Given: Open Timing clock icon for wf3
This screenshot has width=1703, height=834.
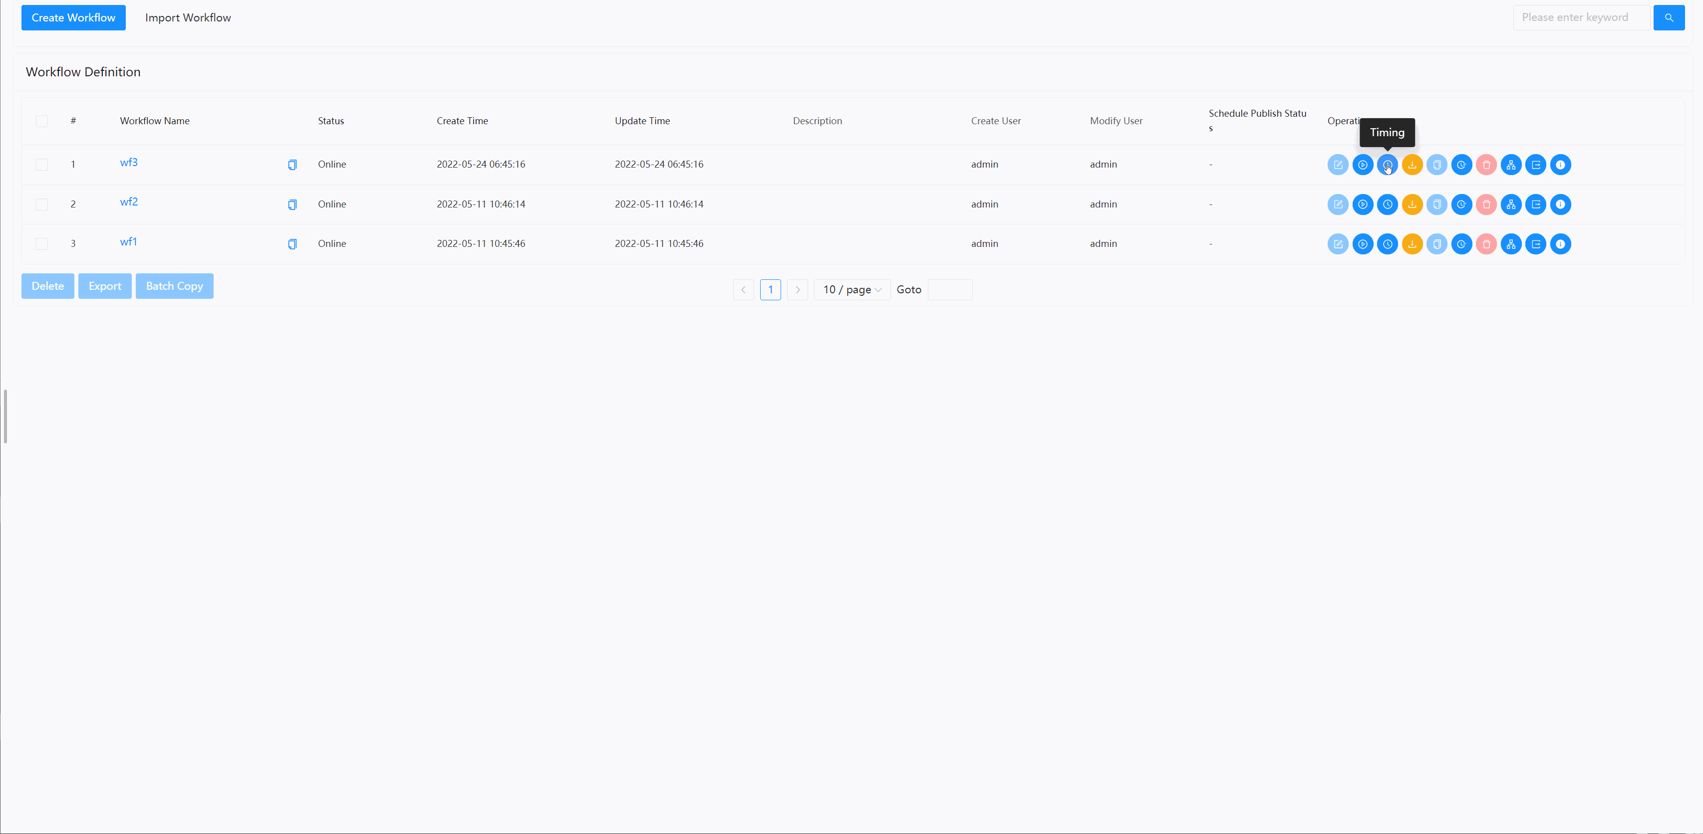Looking at the screenshot, I should [x=1387, y=165].
